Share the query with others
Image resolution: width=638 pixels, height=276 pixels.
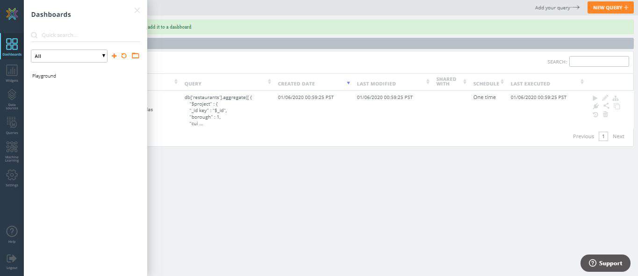605,106
